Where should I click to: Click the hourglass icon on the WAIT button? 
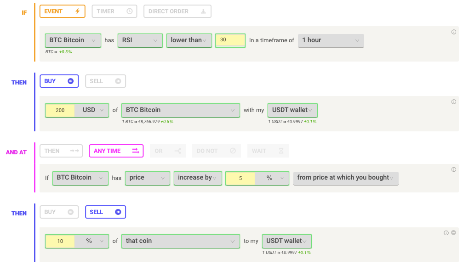pos(280,151)
